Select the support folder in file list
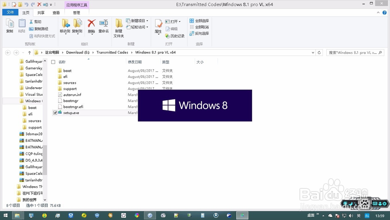The width and height of the screenshot is (390, 220). click(70, 89)
